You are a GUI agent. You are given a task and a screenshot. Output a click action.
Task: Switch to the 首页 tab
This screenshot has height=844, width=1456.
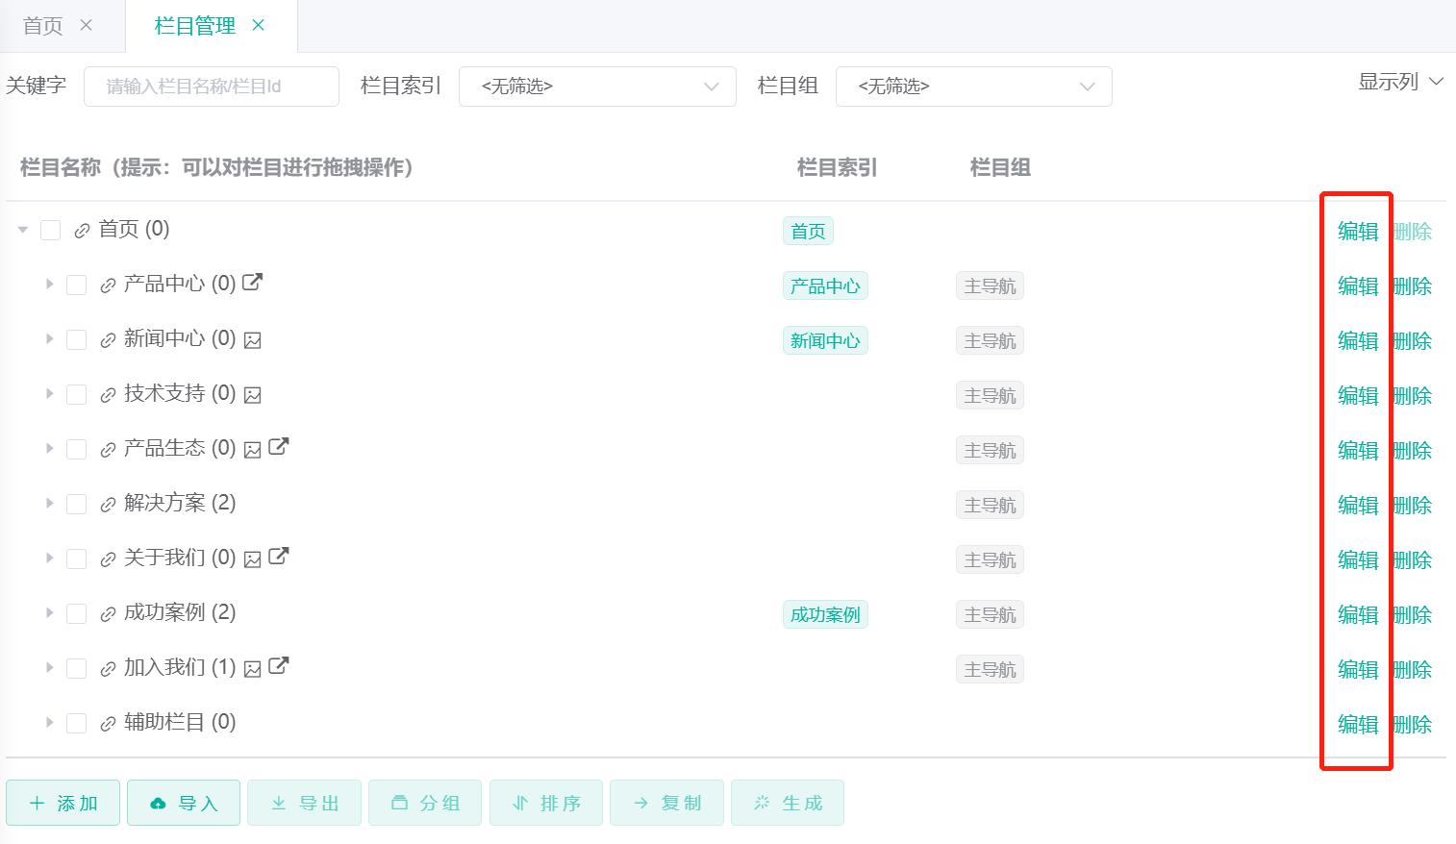42,26
